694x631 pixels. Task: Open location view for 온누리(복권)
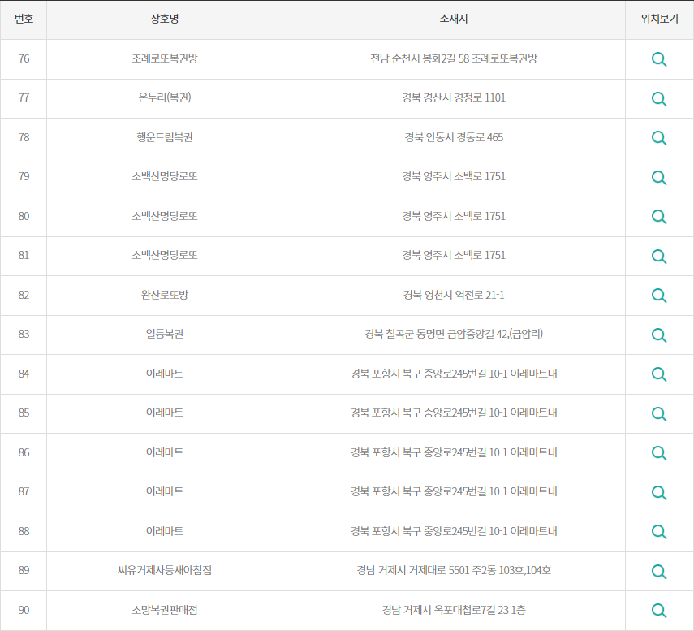(x=658, y=98)
